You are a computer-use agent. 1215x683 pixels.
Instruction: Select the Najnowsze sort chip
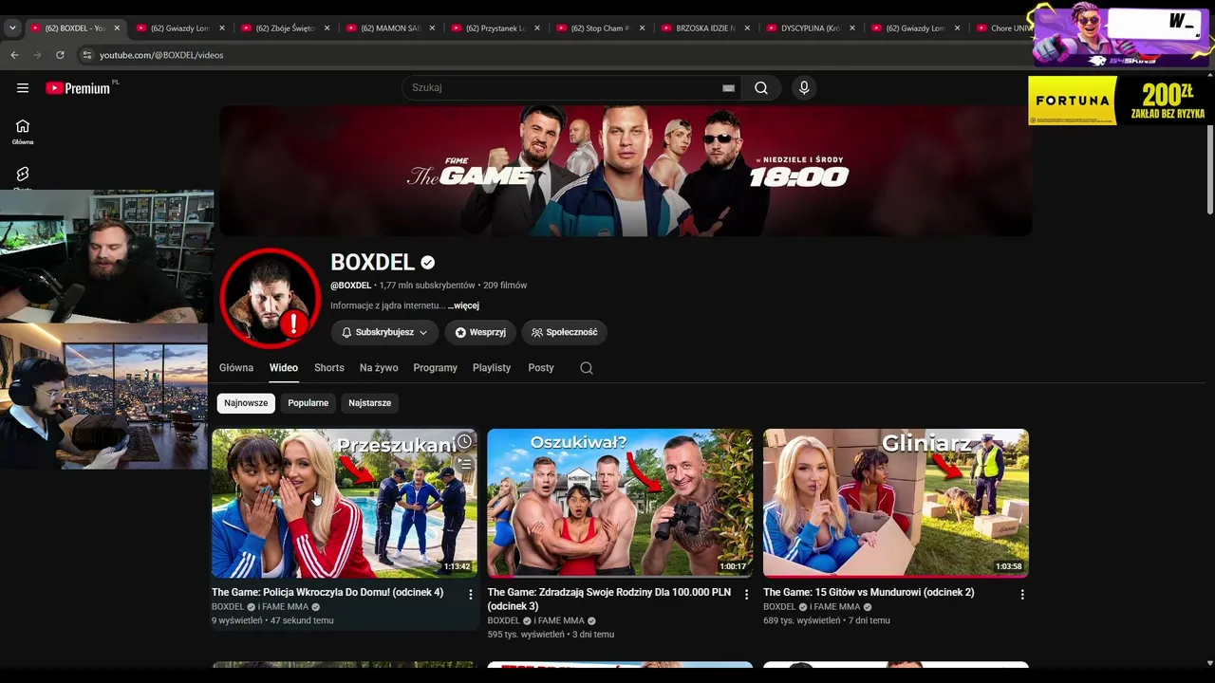click(246, 403)
